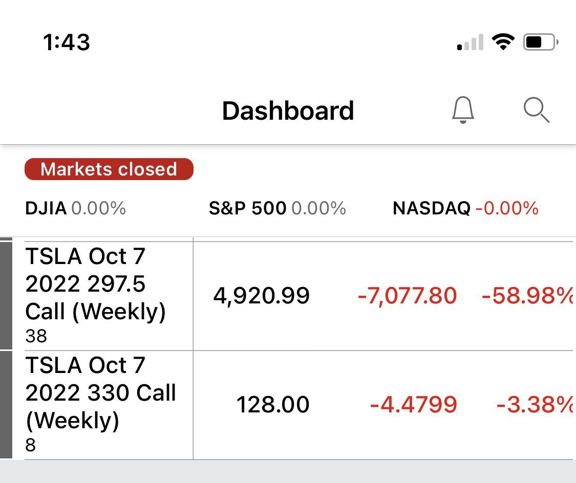Open TSLA Oct 7 297.5 Call position

pyautogui.click(x=96, y=295)
